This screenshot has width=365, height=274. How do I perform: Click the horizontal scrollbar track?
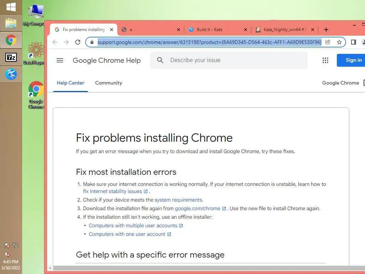(x=209, y=268)
